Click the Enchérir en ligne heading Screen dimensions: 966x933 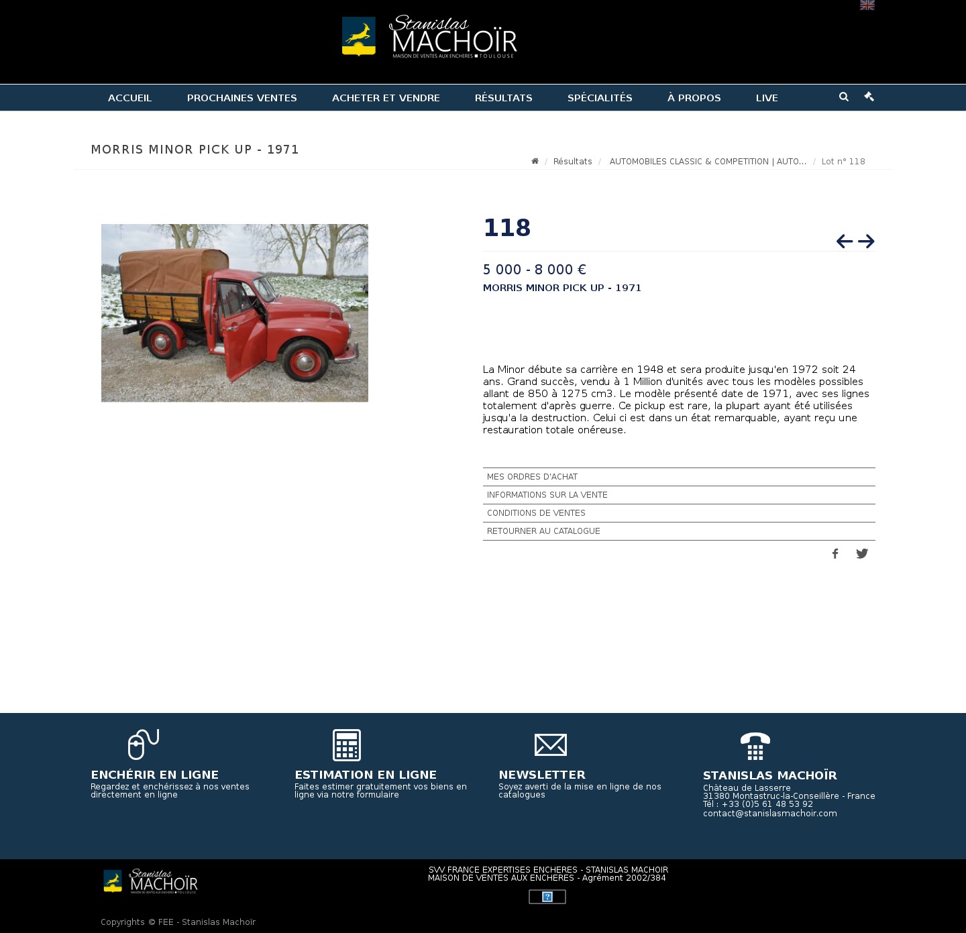tap(155, 775)
